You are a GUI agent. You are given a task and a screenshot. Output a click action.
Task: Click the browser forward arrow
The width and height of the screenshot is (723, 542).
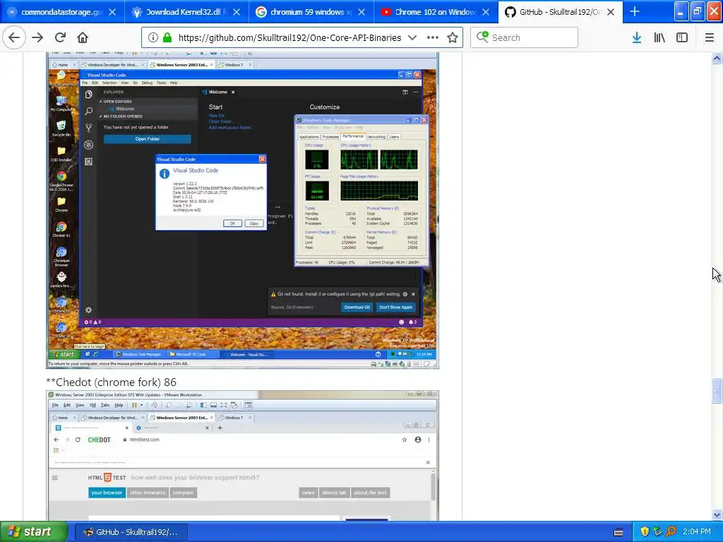coord(37,37)
